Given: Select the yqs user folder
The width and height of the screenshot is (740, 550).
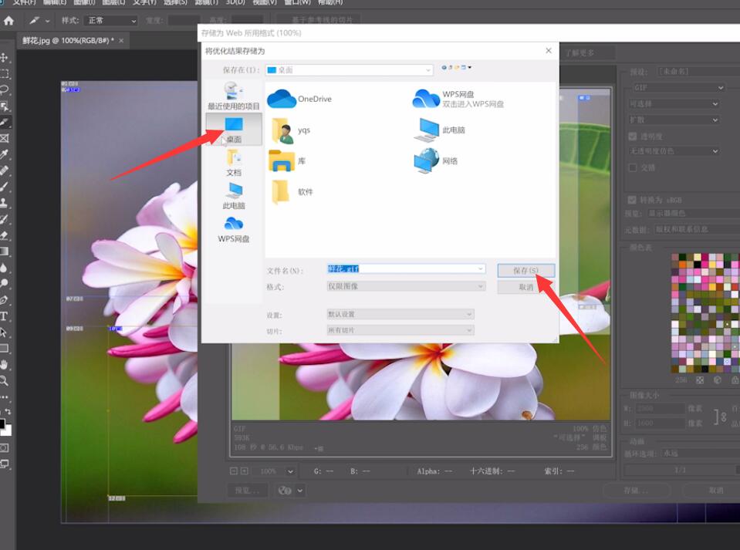Looking at the screenshot, I should point(290,130).
